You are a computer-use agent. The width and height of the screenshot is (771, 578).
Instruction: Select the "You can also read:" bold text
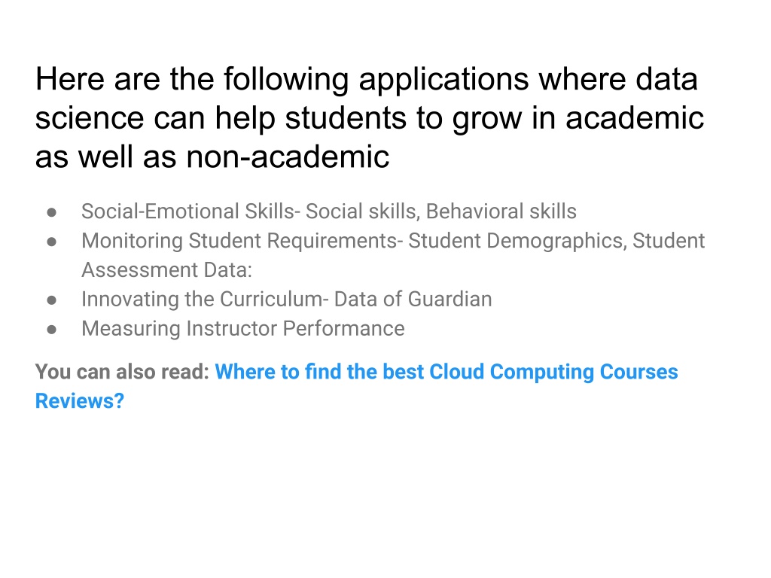[x=123, y=372]
